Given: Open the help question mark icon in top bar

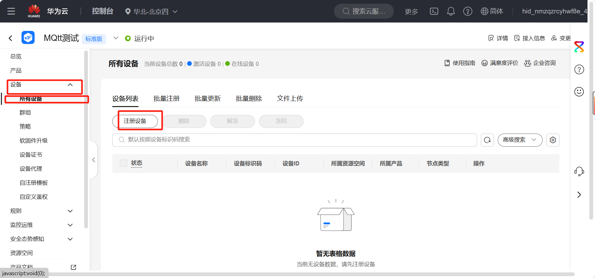Looking at the screenshot, I should pos(467,12).
